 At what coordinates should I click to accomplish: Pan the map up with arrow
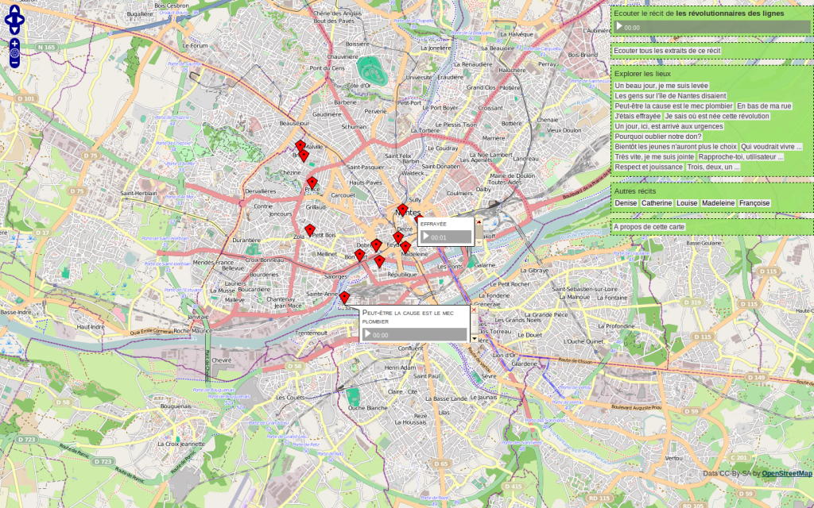coord(17,9)
